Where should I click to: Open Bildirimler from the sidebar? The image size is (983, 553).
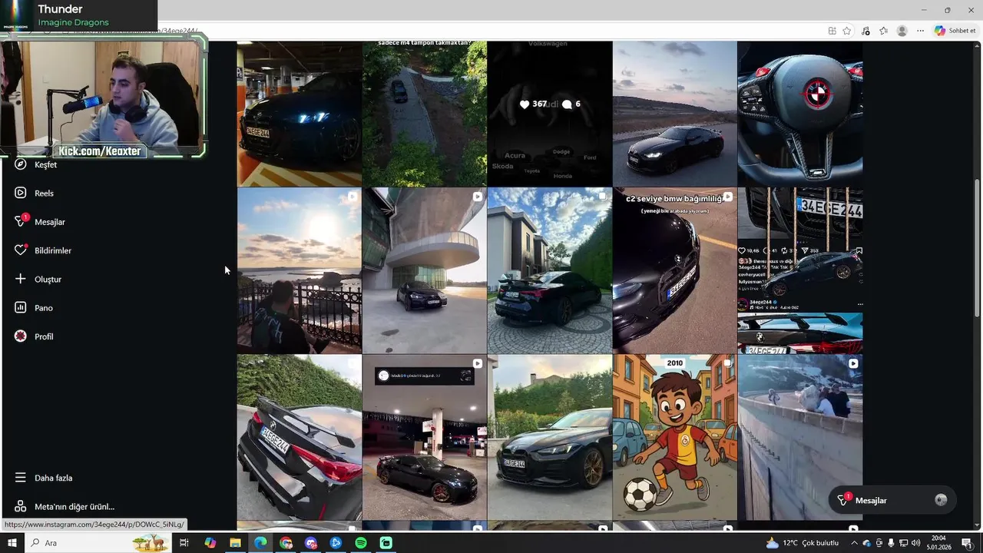click(x=53, y=250)
